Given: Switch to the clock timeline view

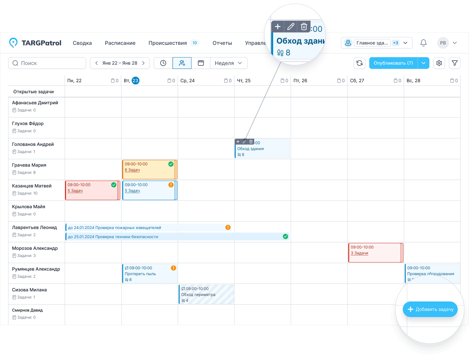Looking at the screenshot, I should (163, 63).
